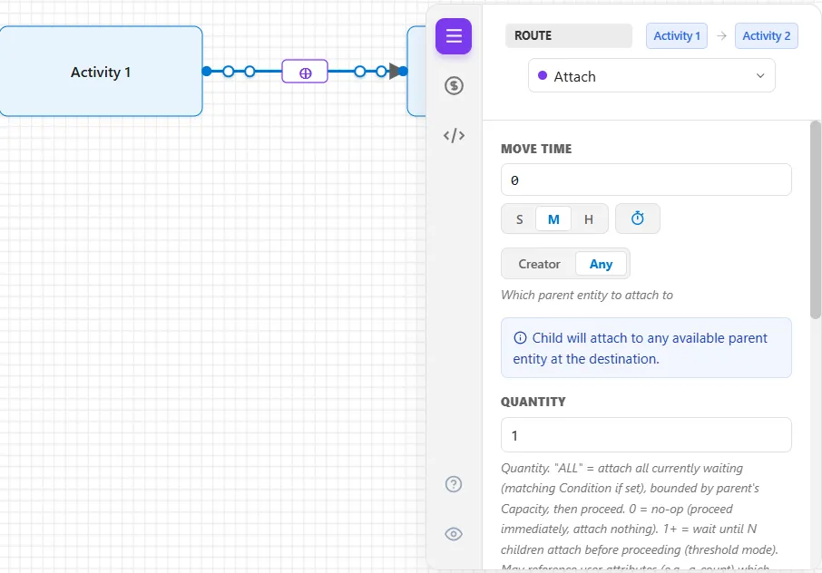Toggle the eye visibility icon in sidebar
This screenshot has width=822, height=573.
point(454,534)
